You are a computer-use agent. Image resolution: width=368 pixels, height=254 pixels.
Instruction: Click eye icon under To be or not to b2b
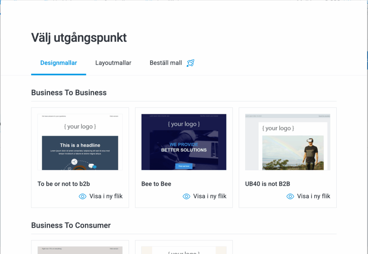pyautogui.click(x=83, y=196)
